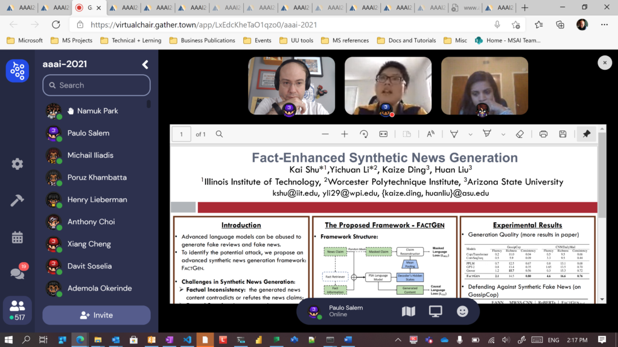Print the PDF poster
Viewport: 618px width, 347px height.
coord(543,134)
